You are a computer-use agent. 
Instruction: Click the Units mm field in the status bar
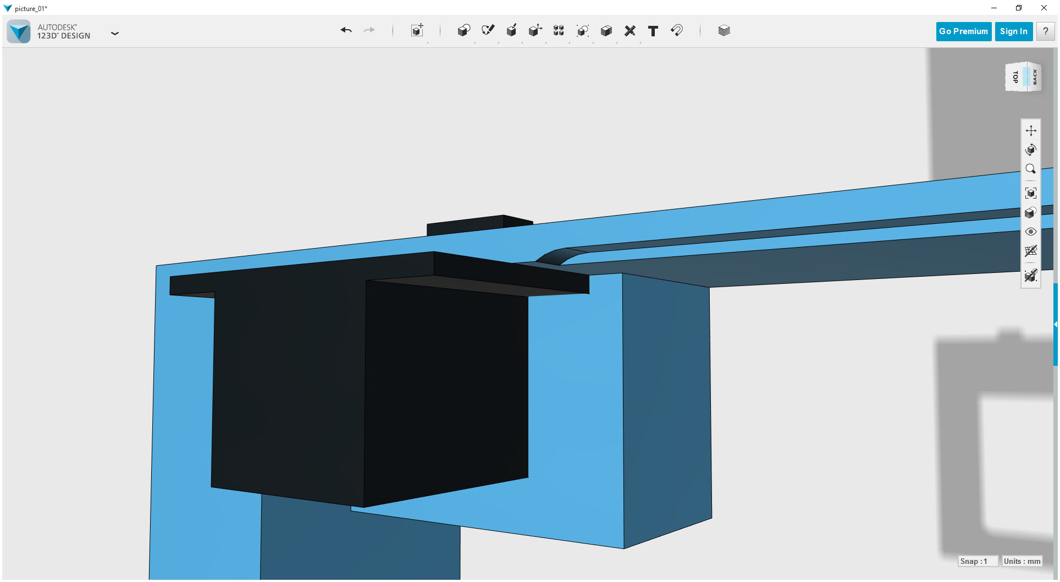point(1021,561)
